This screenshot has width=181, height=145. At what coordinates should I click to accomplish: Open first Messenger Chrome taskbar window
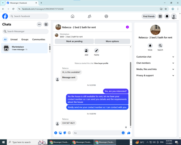[59, 142]
